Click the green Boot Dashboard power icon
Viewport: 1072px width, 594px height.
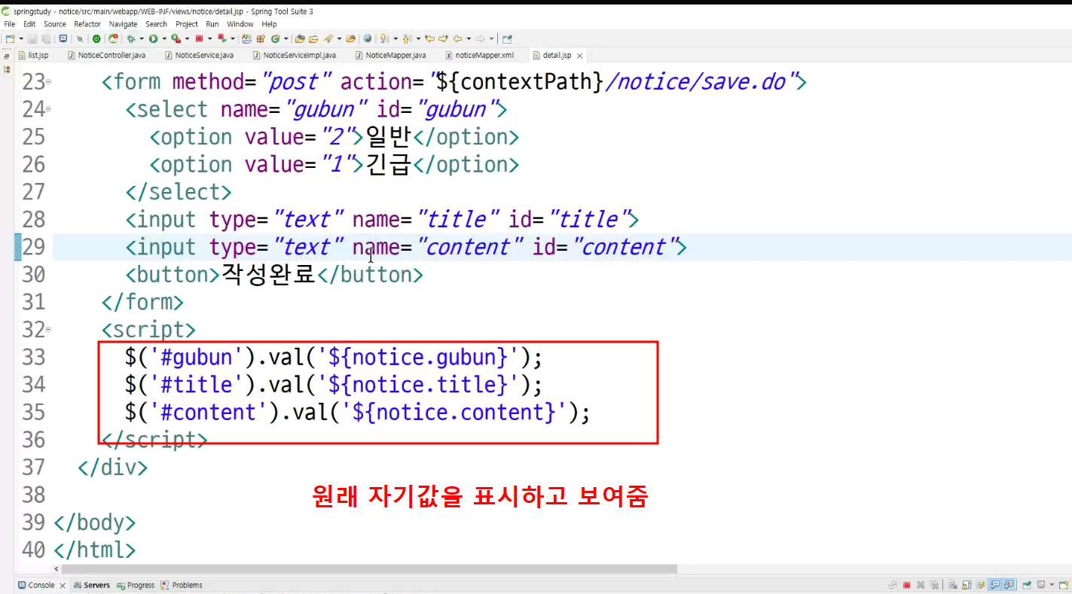click(96, 38)
